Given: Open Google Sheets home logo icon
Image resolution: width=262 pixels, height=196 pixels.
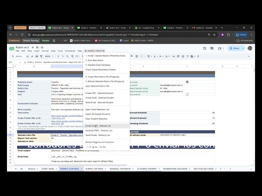Looking at the screenshot, I should 12,49.
